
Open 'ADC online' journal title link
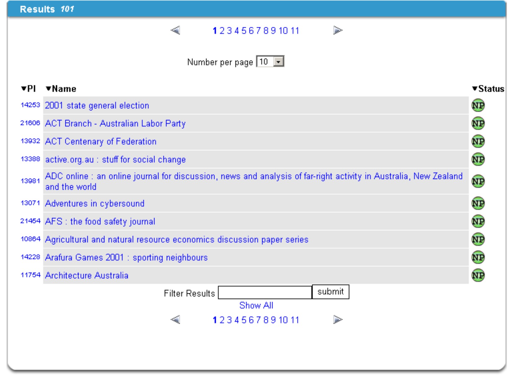point(254,181)
